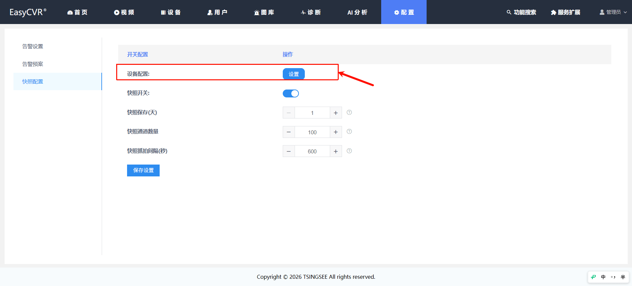Image resolution: width=632 pixels, height=286 pixels.
Task: Open the 设备 menu tab
Action: coord(171,12)
